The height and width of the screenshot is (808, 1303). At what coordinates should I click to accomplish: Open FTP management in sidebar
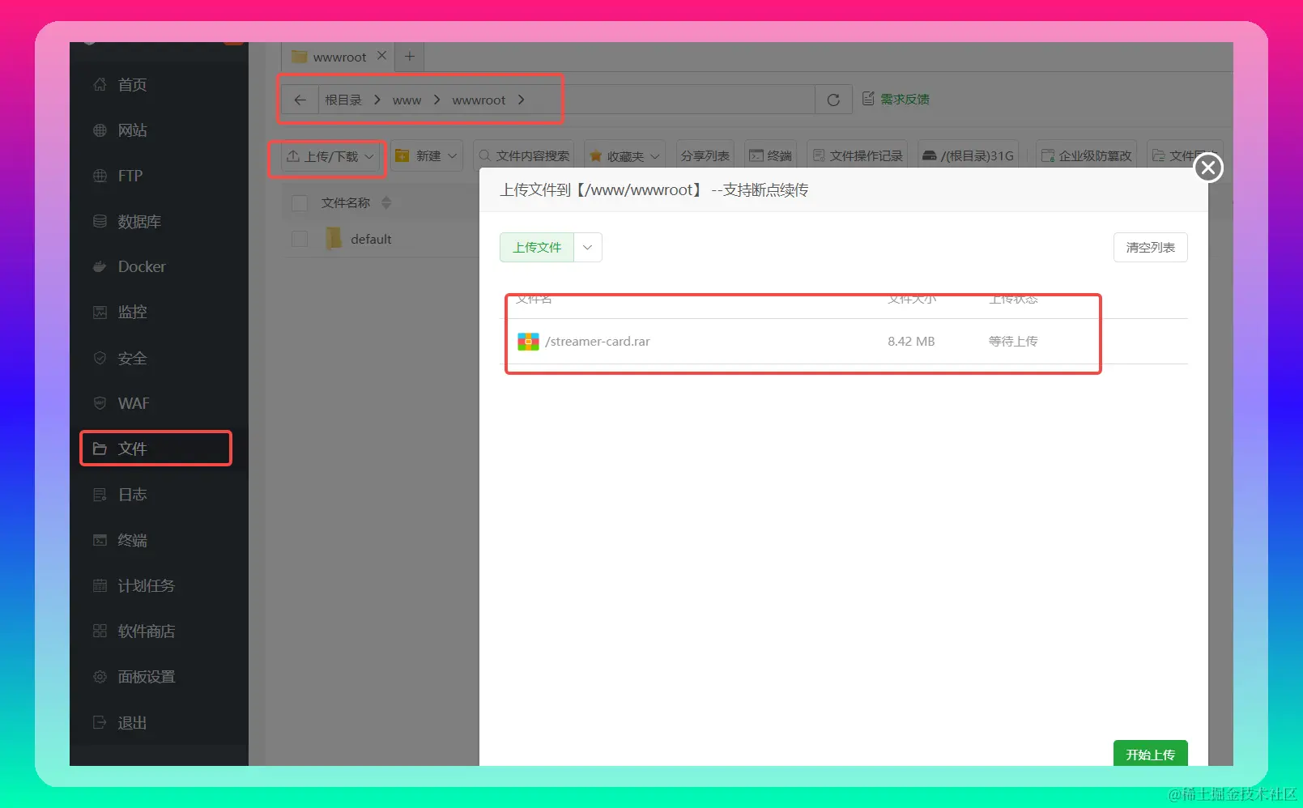click(x=130, y=176)
